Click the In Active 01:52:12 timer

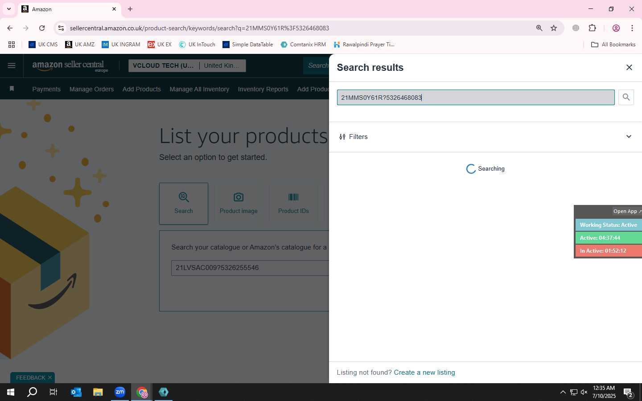pos(609,251)
